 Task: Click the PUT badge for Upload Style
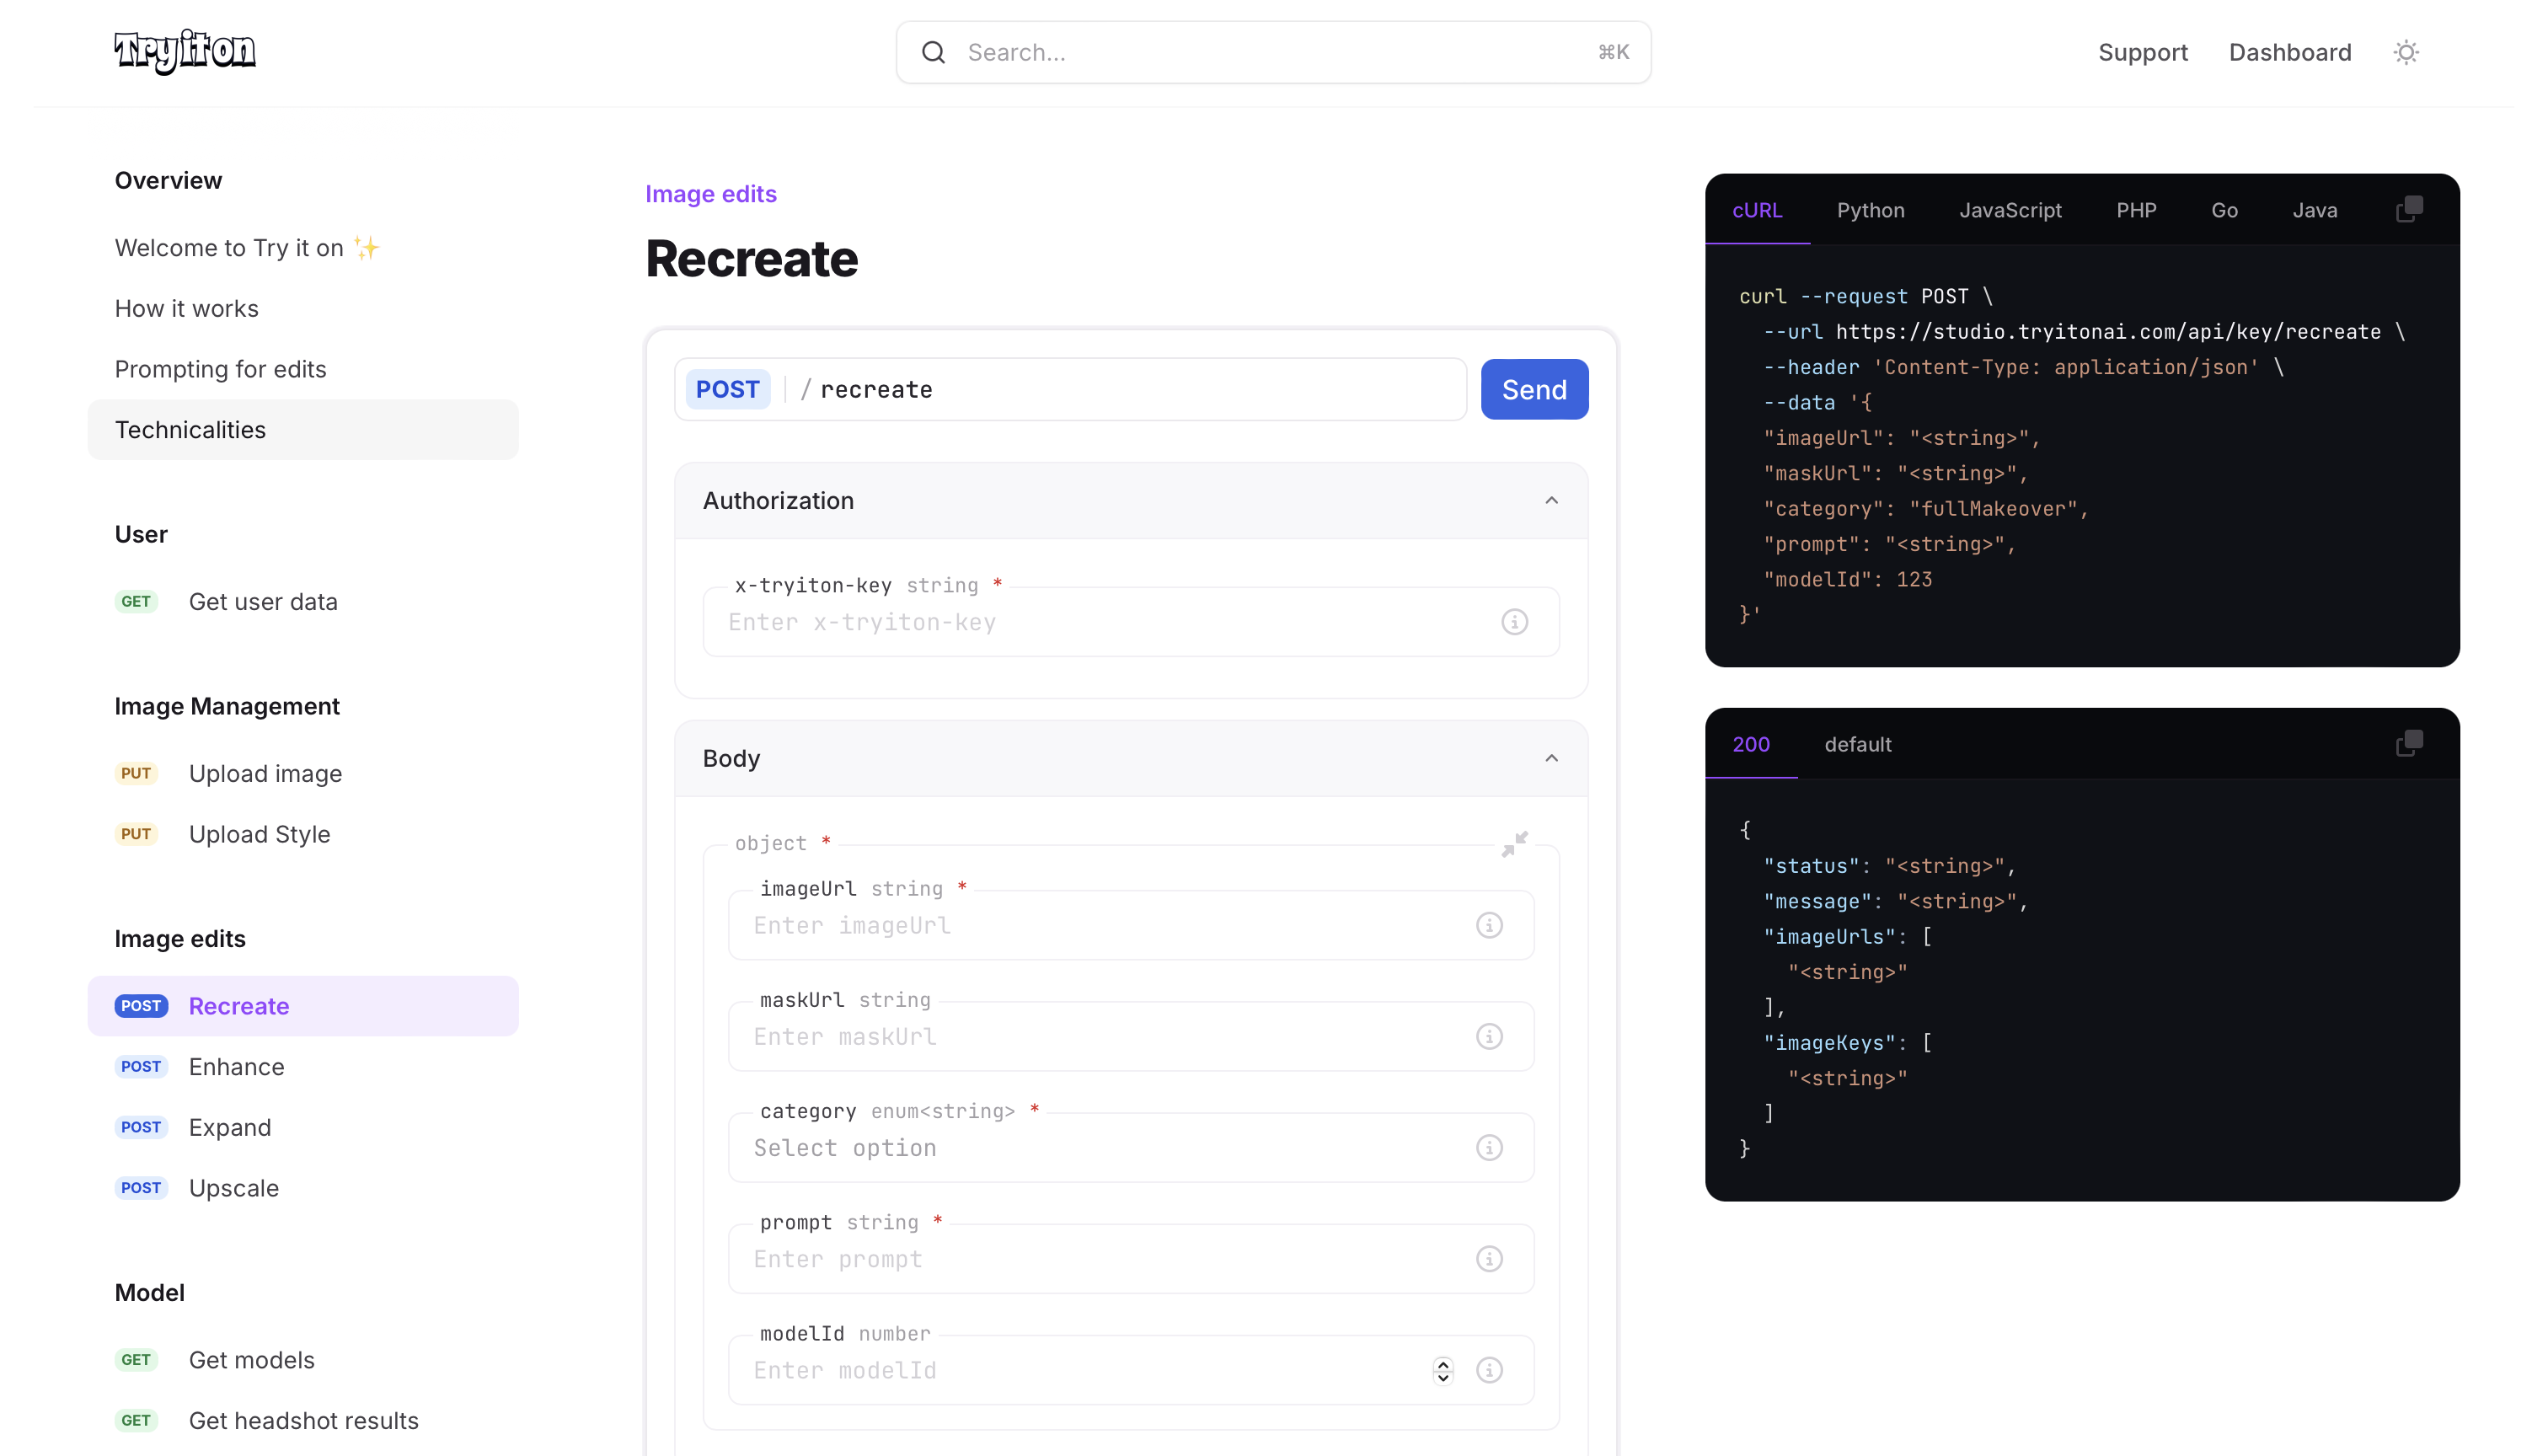pos(136,834)
